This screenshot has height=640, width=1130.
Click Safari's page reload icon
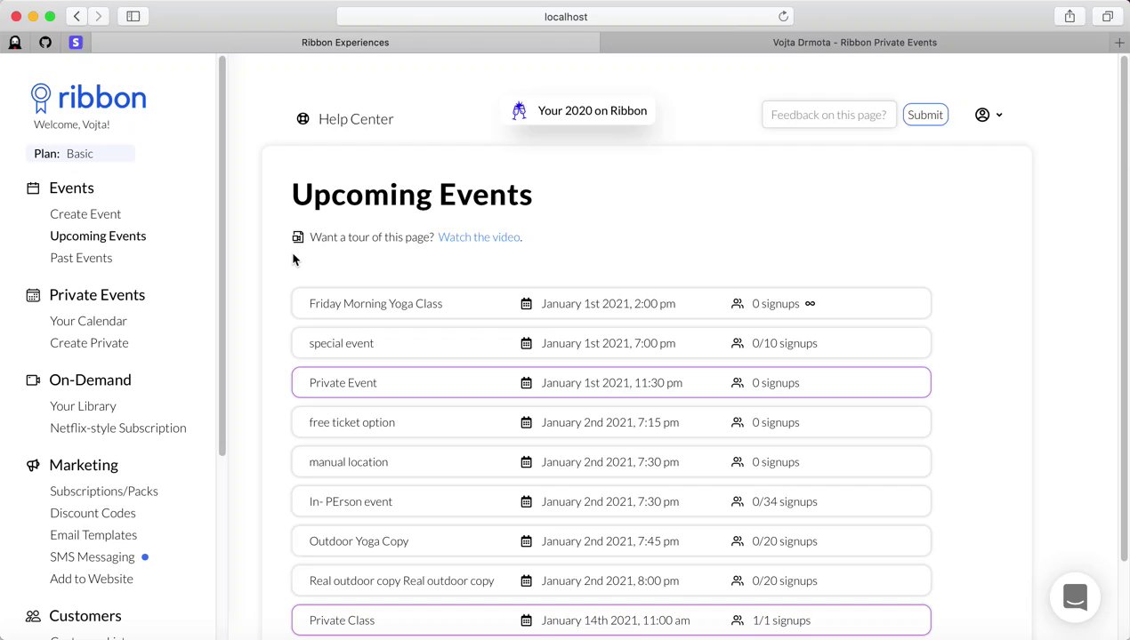pyautogui.click(x=783, y=16)
